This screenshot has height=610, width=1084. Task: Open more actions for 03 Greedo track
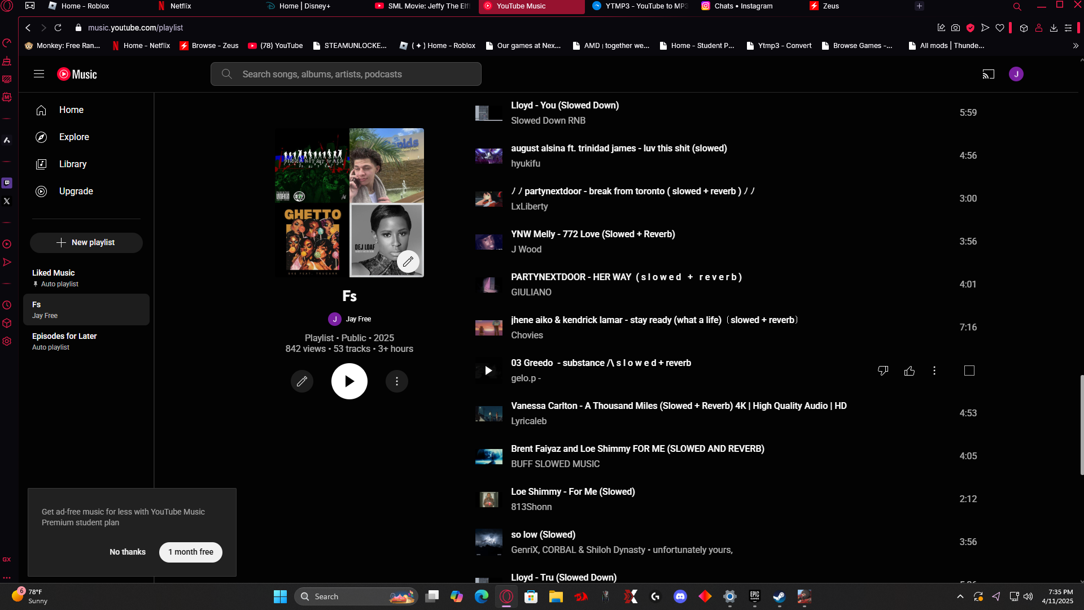coord(934,371)
